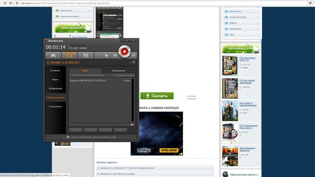Viewport: 315px width, 177px height.
Task: Open second similar torrent Bandicam link
Action: 118,174
